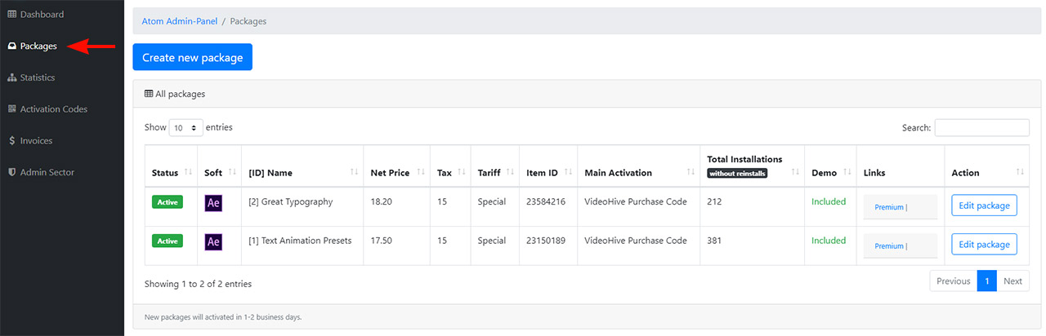Sort by Net Price column

point(397,172)
